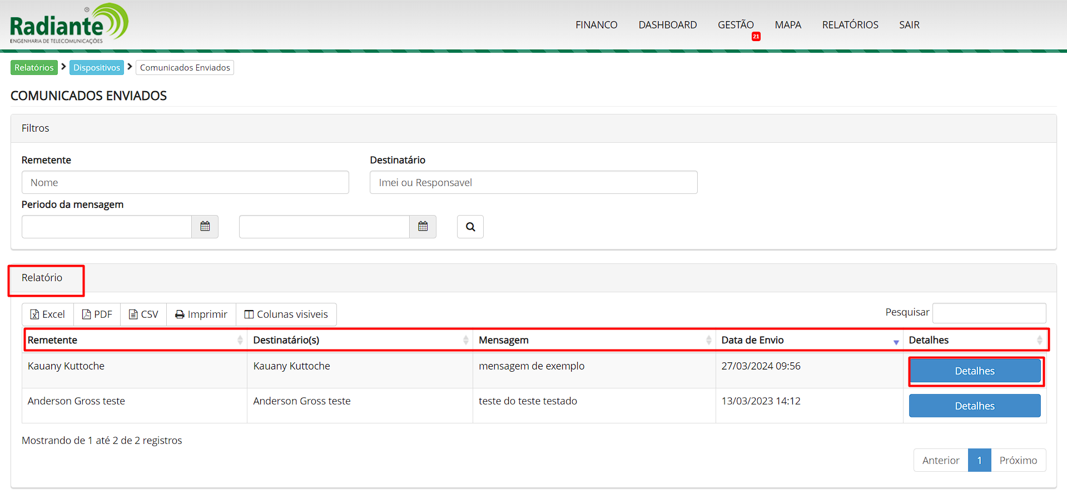Viewport: 1067px width, 494px height.
Task: Click the Radiante logo
Action: click(69, 24)
